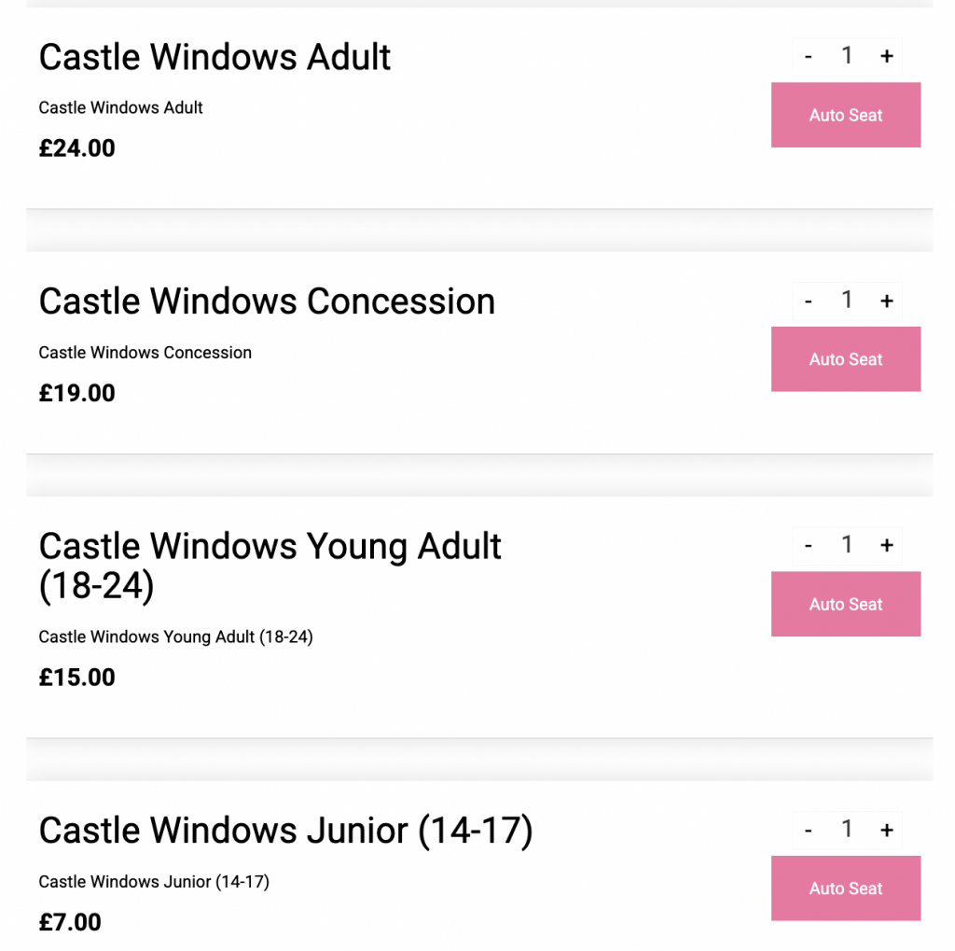Focus the Concession ticket quantity field
Screen dimensions: 955x951
click(847, 301)
